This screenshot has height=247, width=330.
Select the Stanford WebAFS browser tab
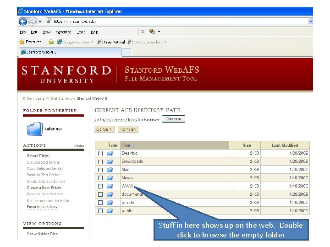pos(70,52)
